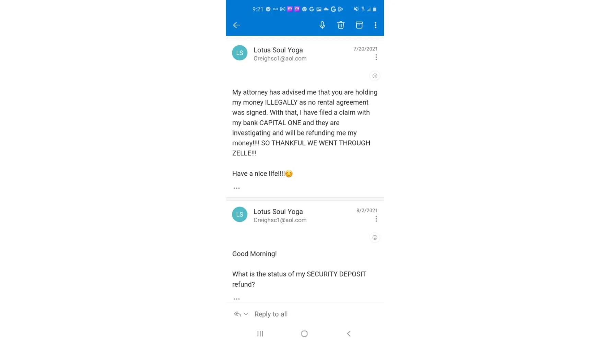
Task: Tap the back arrow in the blue header
Action: tap(236, 25)
